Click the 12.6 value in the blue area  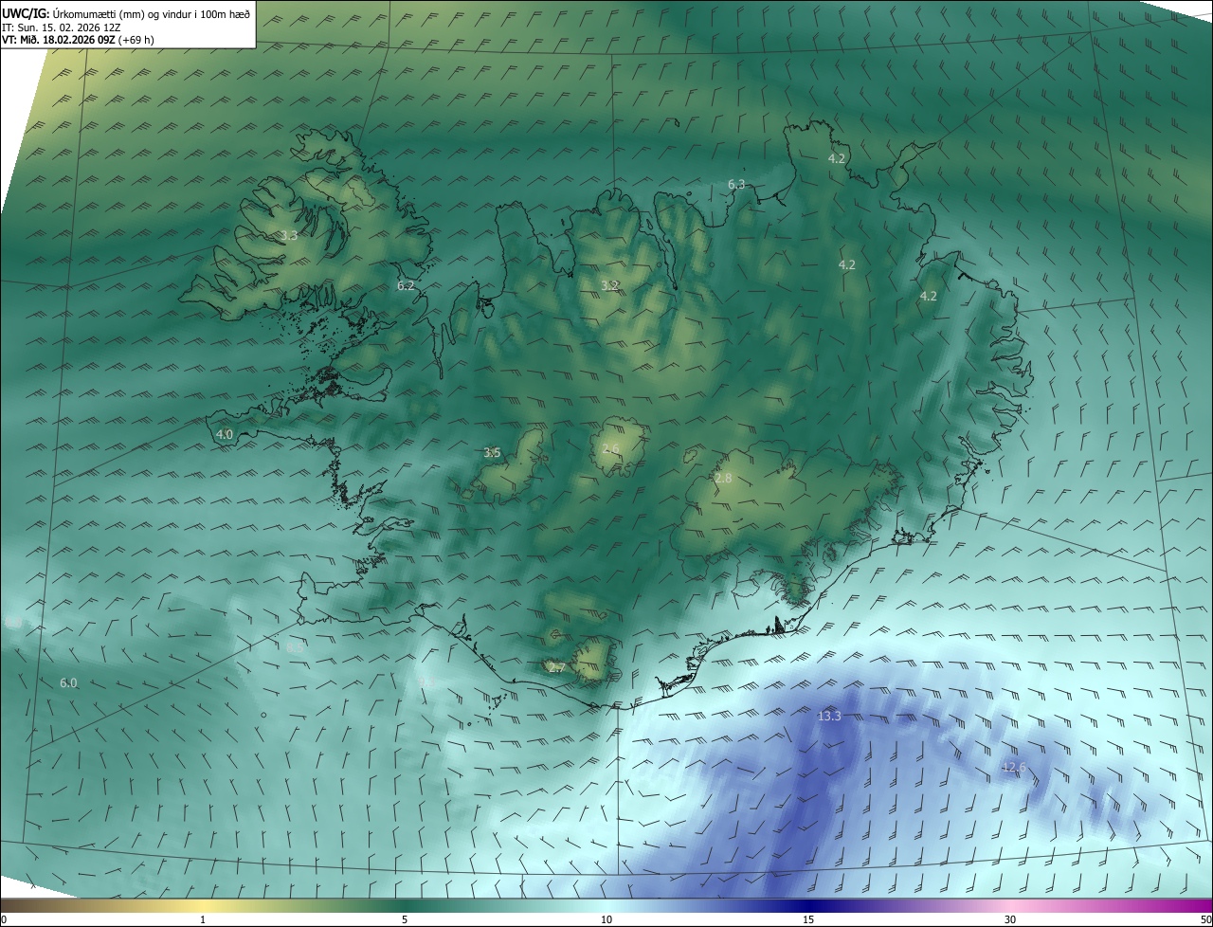1014,767
